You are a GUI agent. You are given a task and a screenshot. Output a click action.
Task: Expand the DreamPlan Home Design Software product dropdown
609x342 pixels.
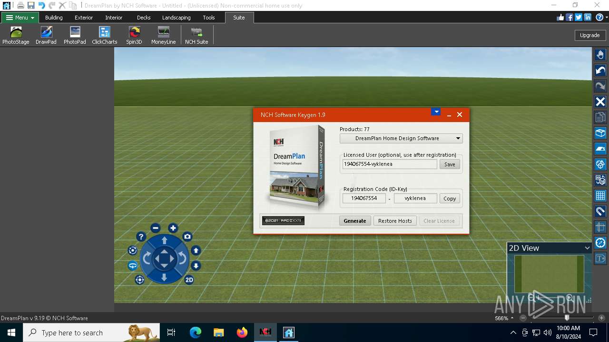point(401,138)
